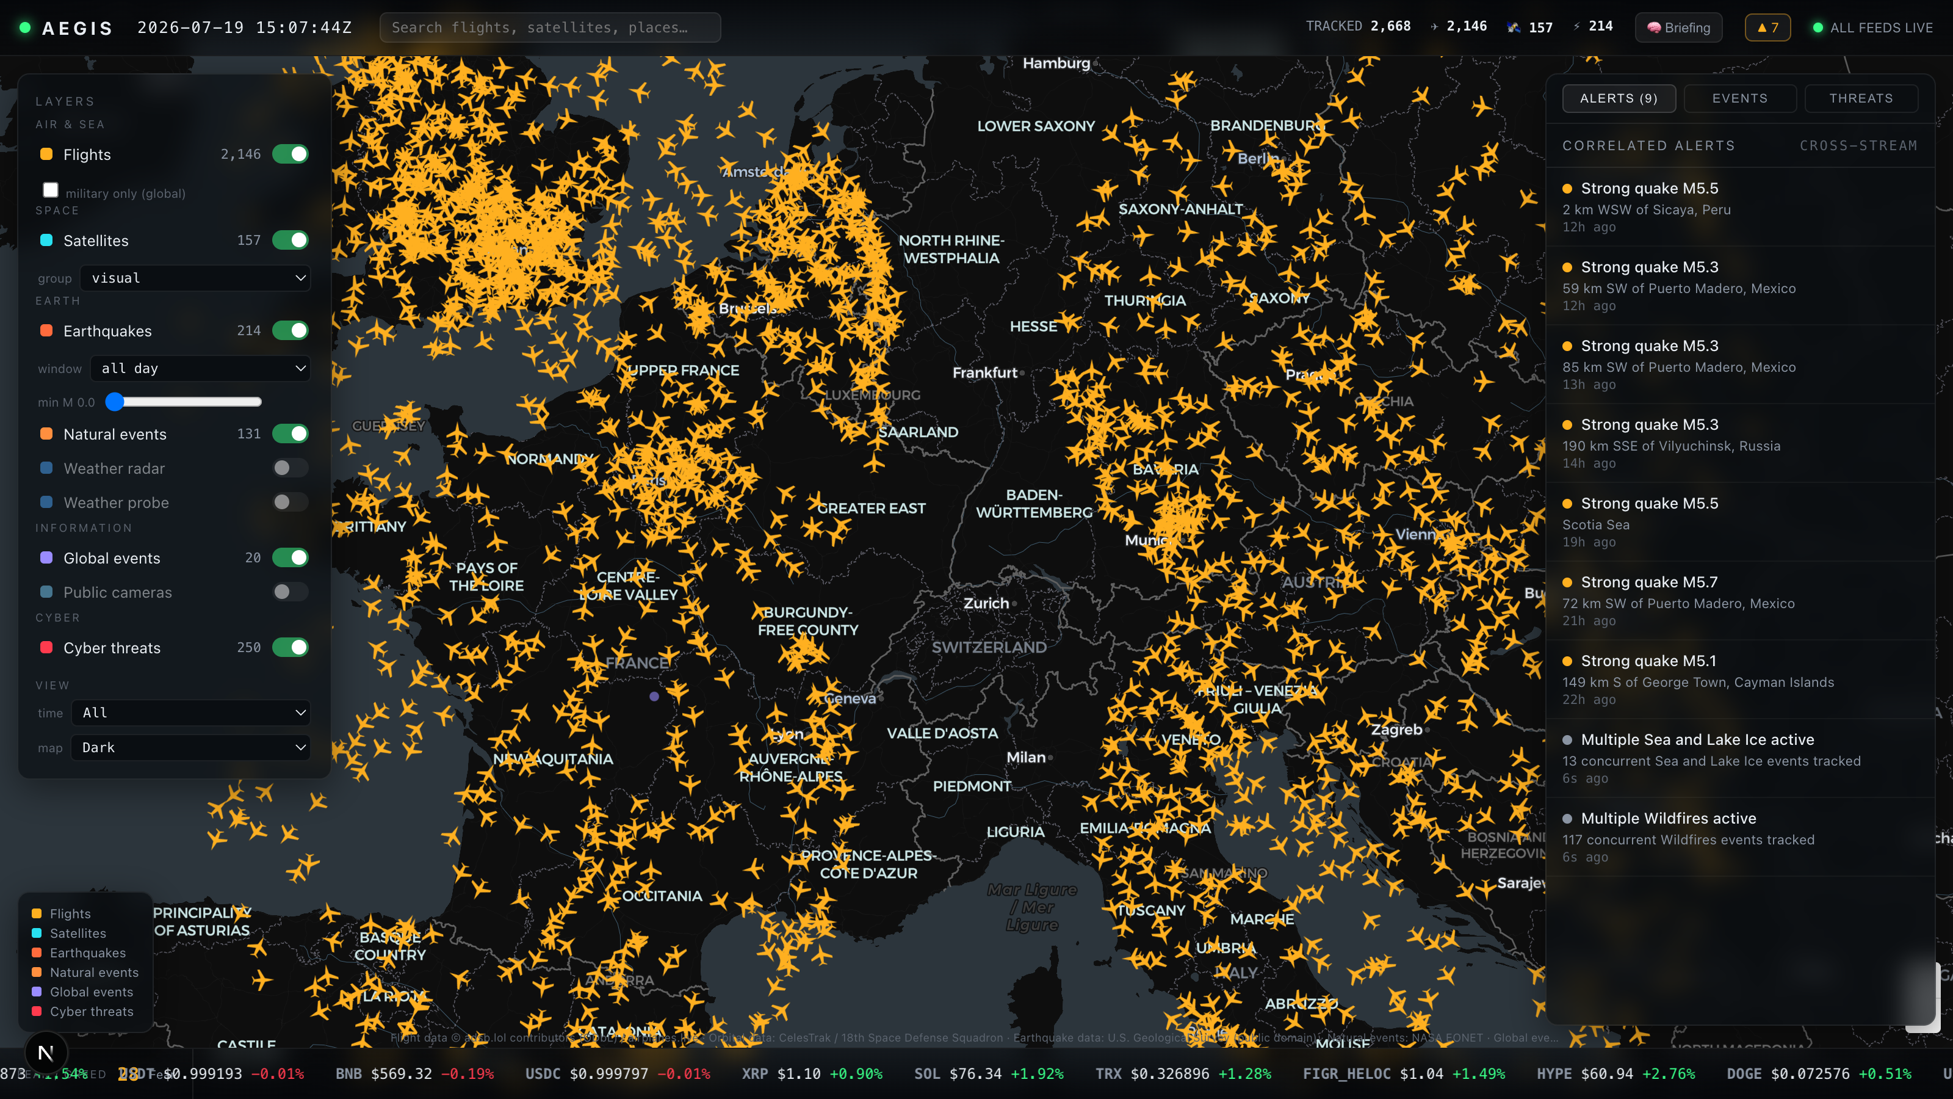
Task: Enable the Public cameras toggle
Action: (291, 592)
